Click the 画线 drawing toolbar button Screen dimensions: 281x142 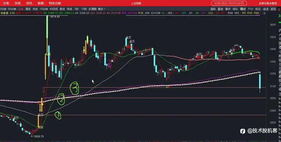click(243, 9)
